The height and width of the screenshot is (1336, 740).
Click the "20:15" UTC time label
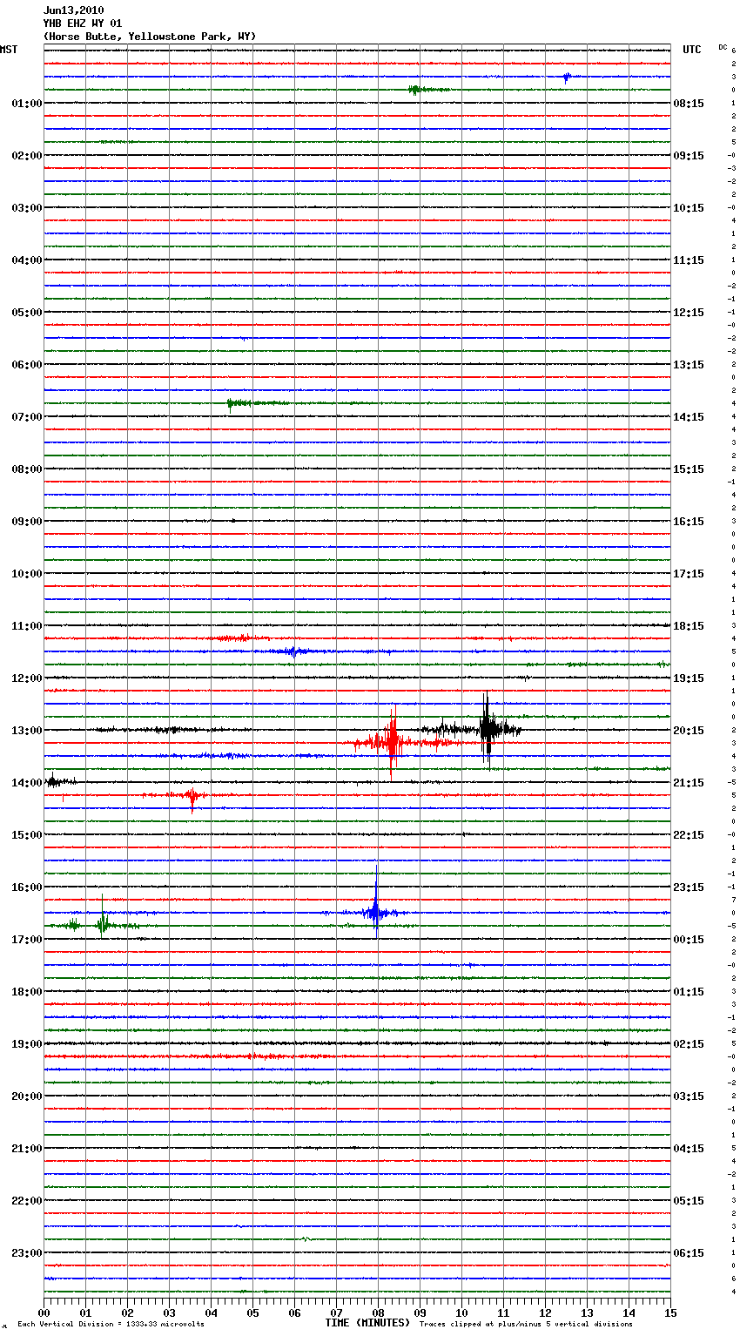[x=689, y=731]
